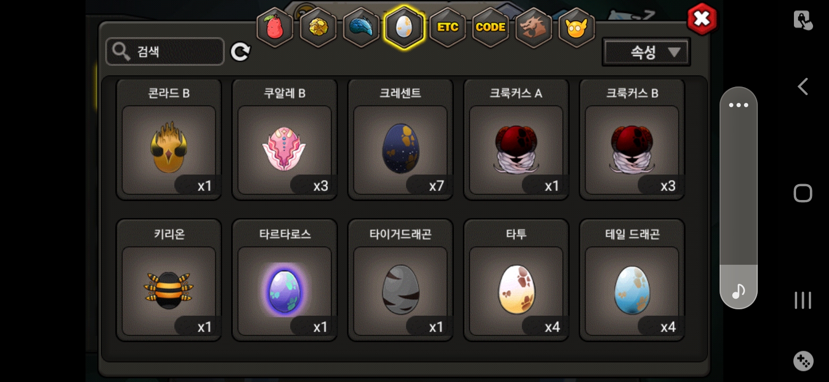Open the ETC hexagon tab
This screenshot has width=829, height=382.
447,28
